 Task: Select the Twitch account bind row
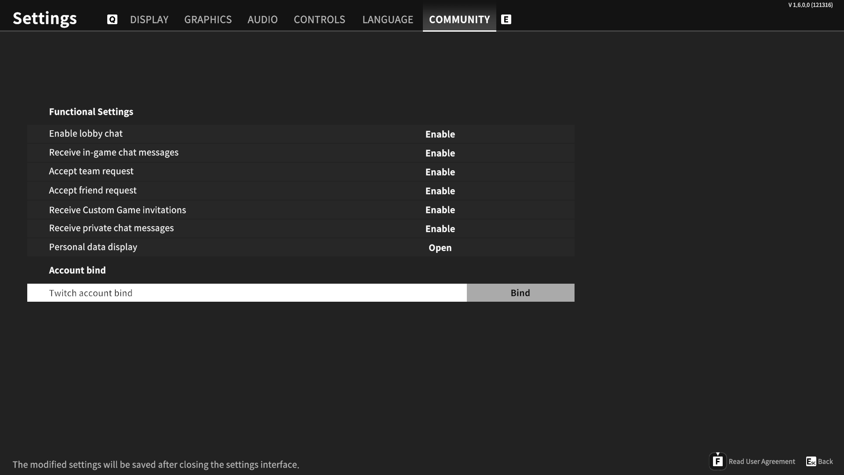246,293
